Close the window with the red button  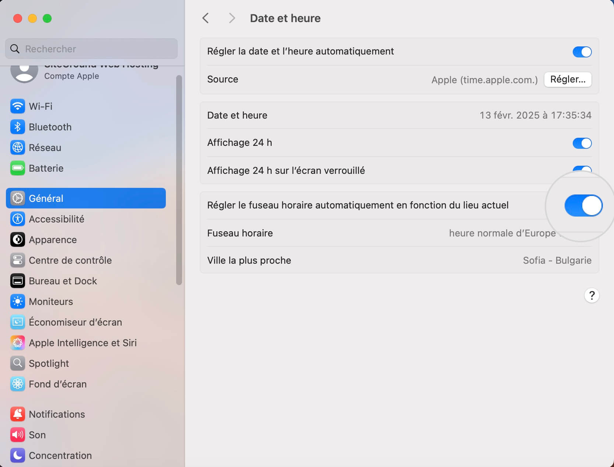[x=18, y=18]
